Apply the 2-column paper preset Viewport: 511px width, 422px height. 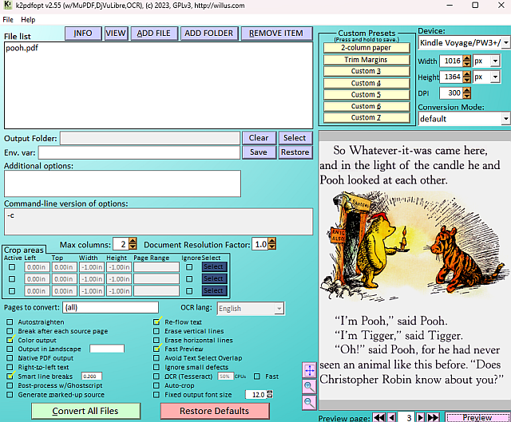366,48
